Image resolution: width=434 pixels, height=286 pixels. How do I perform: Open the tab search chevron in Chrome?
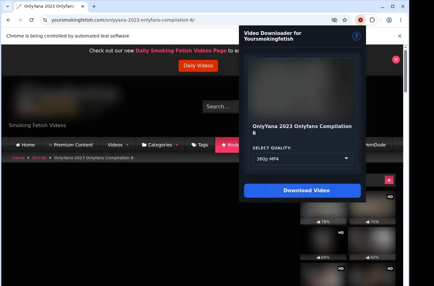(x=8, y=6)
